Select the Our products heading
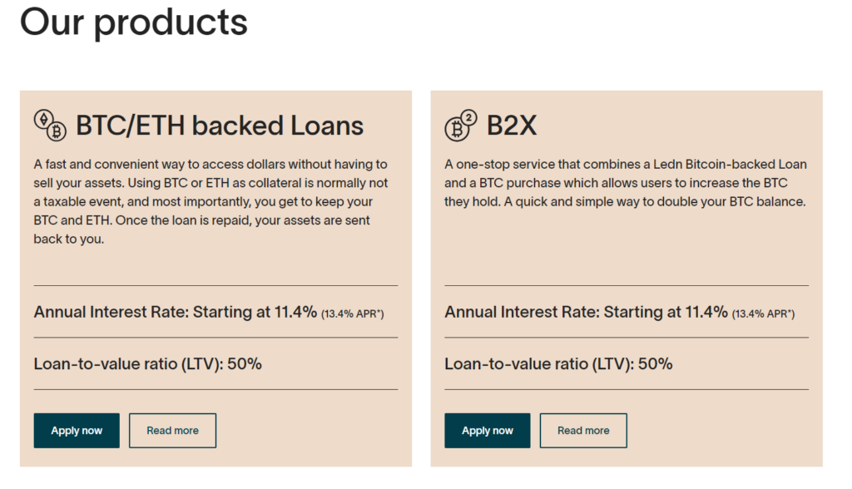The width and height of the screenshot is (852, 489). pyautogui.click(x=134, y=22)
